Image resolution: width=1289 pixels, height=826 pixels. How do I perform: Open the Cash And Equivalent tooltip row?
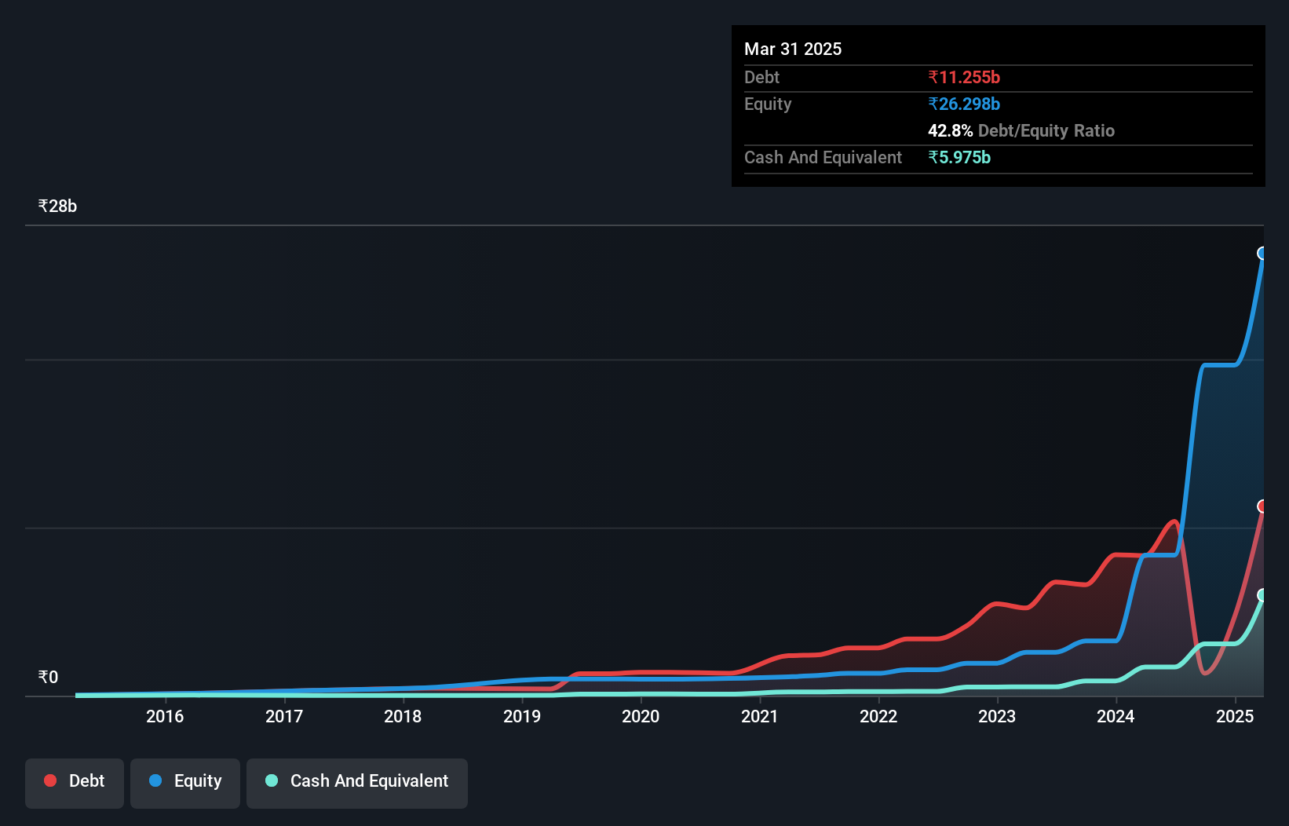pyautogui.click(x=822, y=157)
